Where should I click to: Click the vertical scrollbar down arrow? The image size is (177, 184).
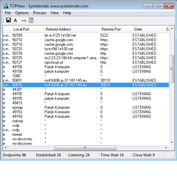coord(172,143)
